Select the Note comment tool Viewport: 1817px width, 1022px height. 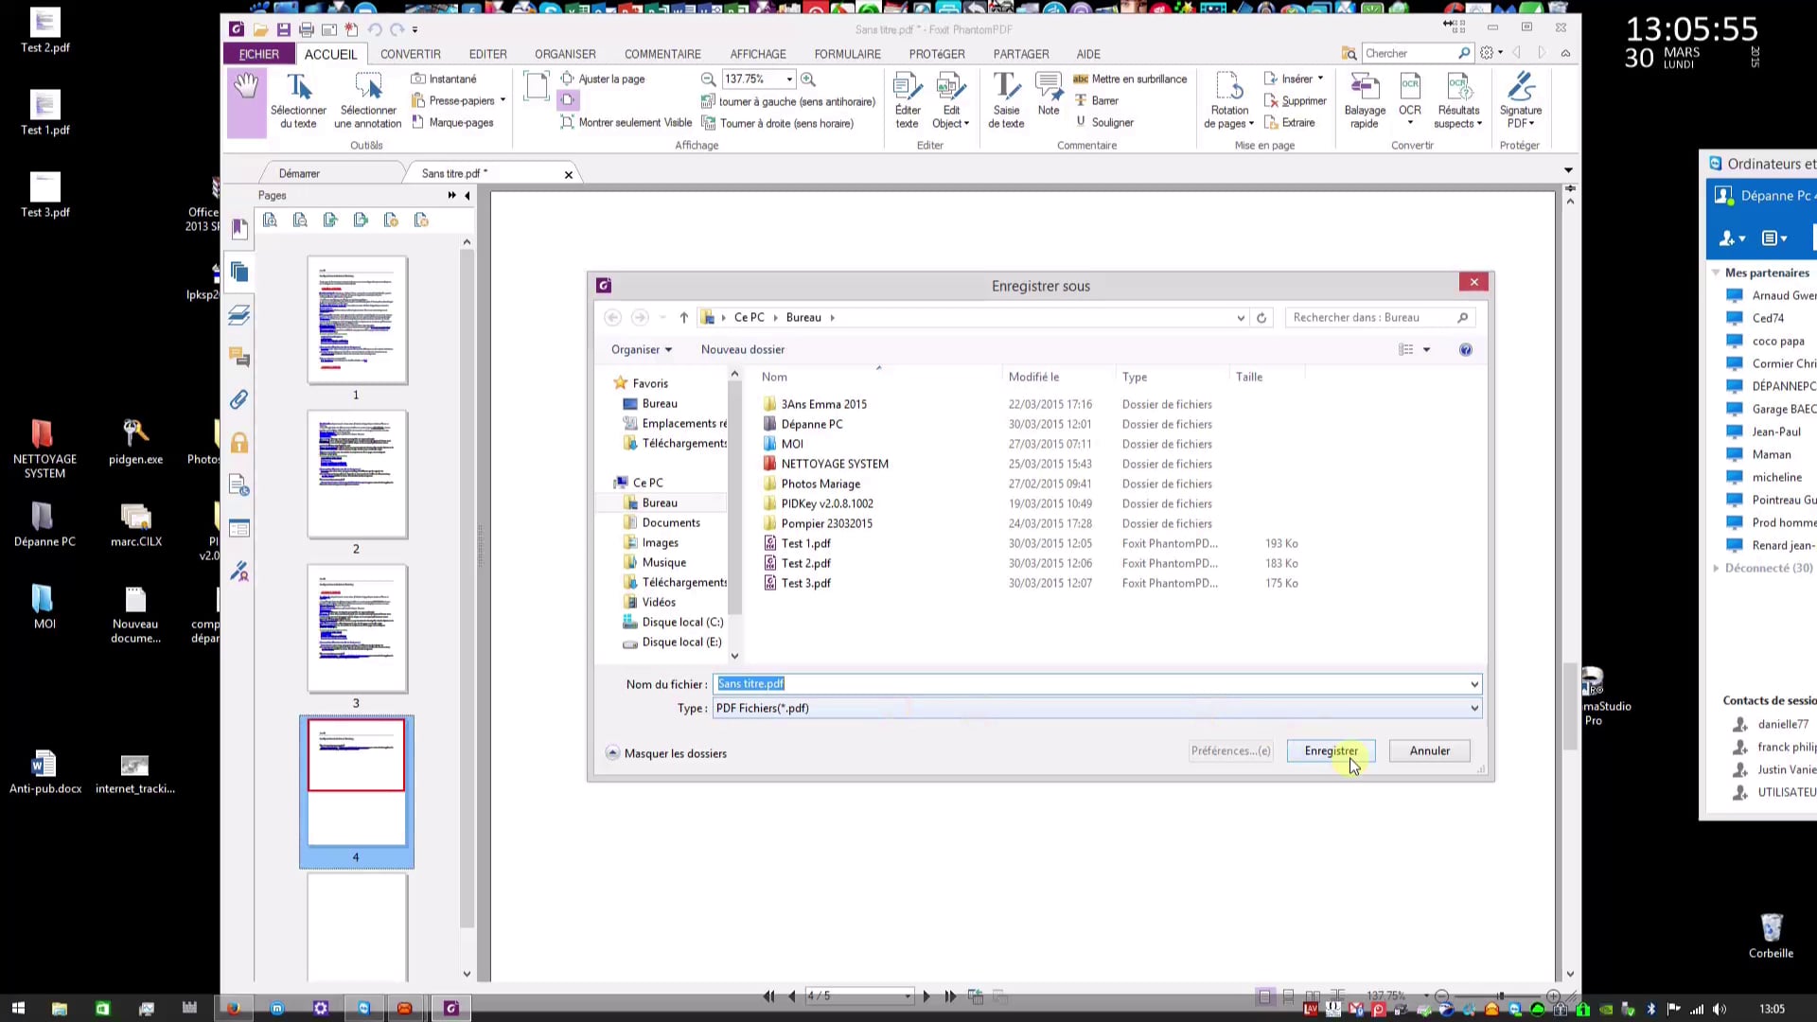[x=1048, y=101]
